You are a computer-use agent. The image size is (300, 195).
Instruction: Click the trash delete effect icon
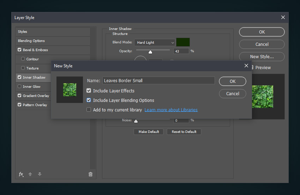click(90, 174)
